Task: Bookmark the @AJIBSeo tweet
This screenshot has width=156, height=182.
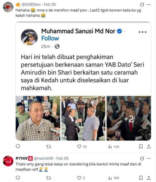Action: 141,147
